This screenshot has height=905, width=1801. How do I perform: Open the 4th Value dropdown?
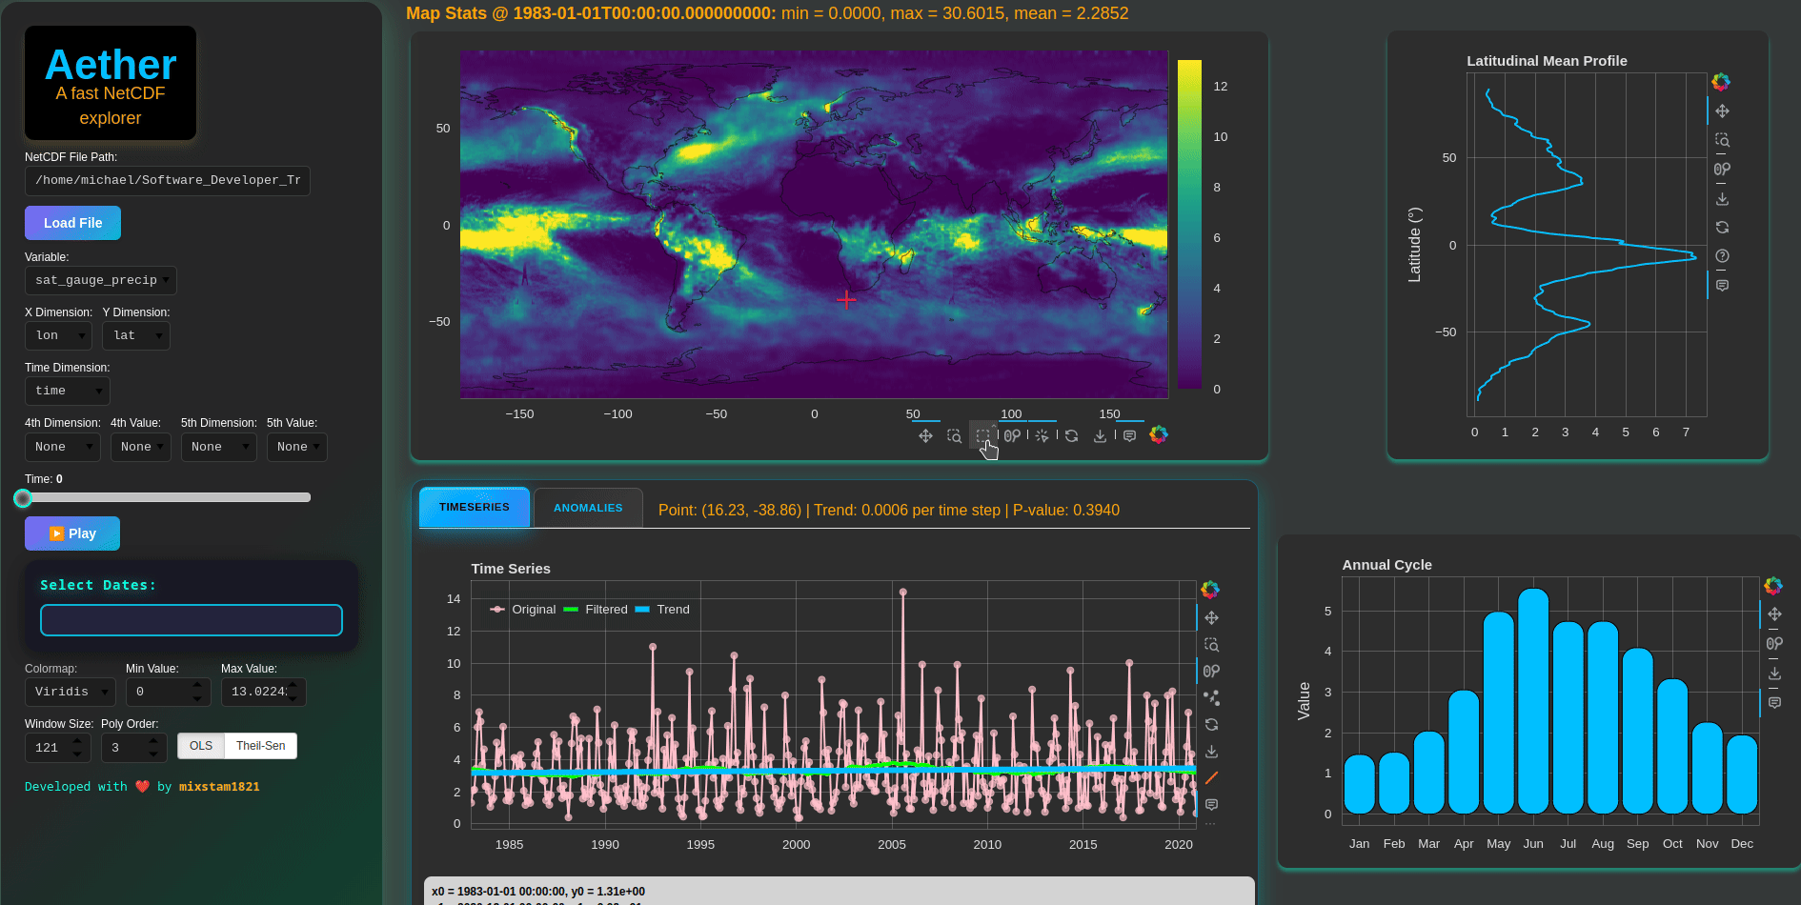pos(141,447)
